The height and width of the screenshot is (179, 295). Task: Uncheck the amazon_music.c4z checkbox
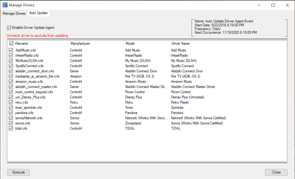click(x=11, y=81)
